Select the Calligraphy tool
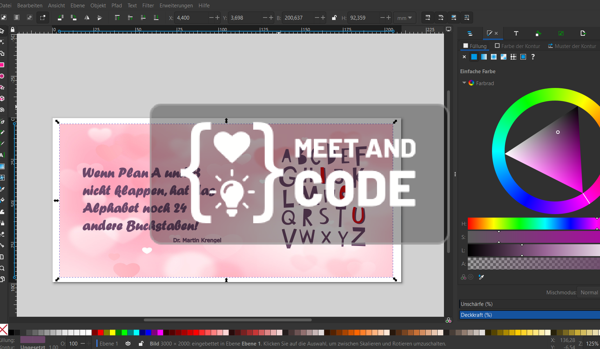Viewport: 600px width, 349px height. coord(2,144)
